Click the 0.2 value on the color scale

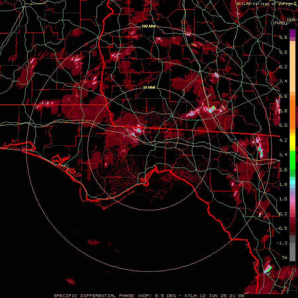[283, 214]
